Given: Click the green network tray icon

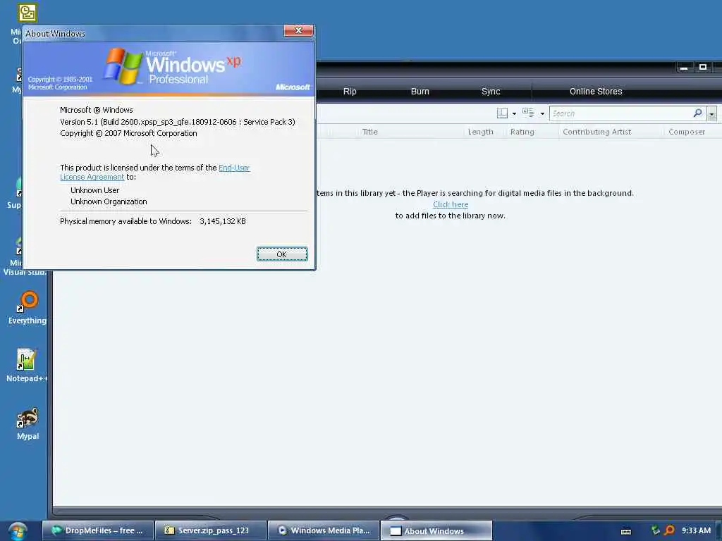Looking at the screenshot, I should (x=656, y=530).
